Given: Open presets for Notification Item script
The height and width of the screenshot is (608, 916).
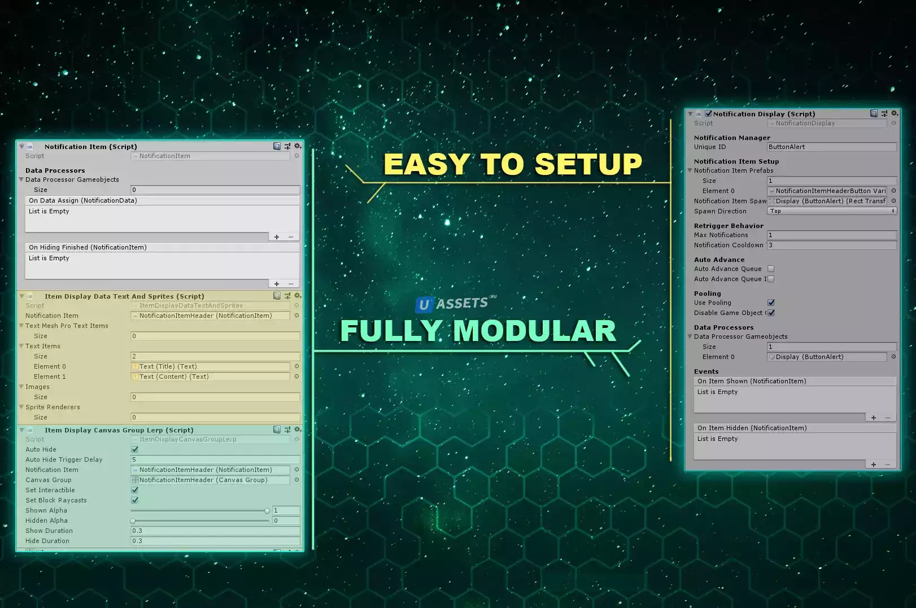Looking at the screenshot, I should tap(287, 146).
